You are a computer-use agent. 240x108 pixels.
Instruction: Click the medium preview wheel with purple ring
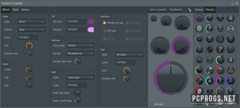click(181, 46)
